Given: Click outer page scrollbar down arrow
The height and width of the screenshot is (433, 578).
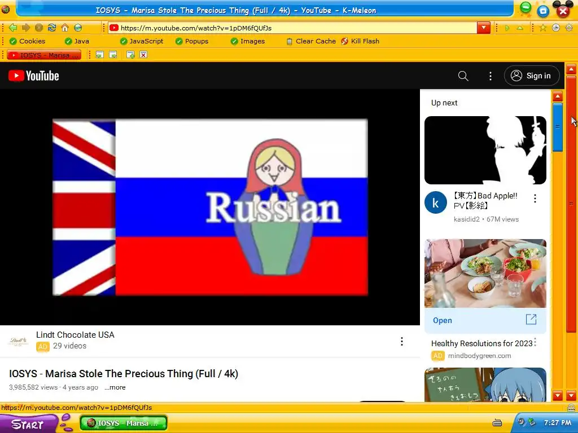Looking at the screenshot, I should (571, 396).
